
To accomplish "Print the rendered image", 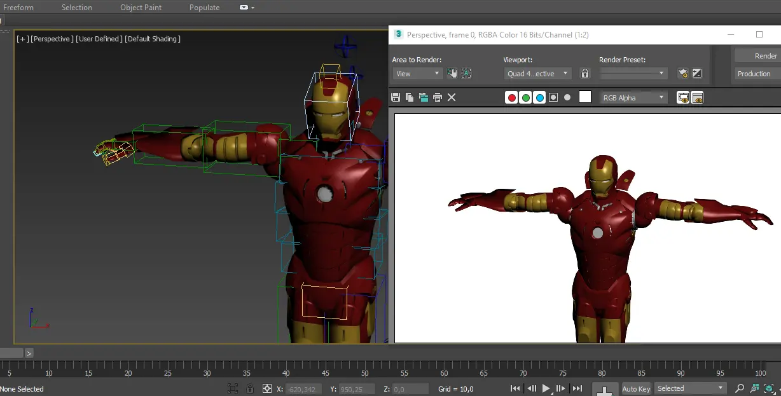I will (x=438, y=97).
